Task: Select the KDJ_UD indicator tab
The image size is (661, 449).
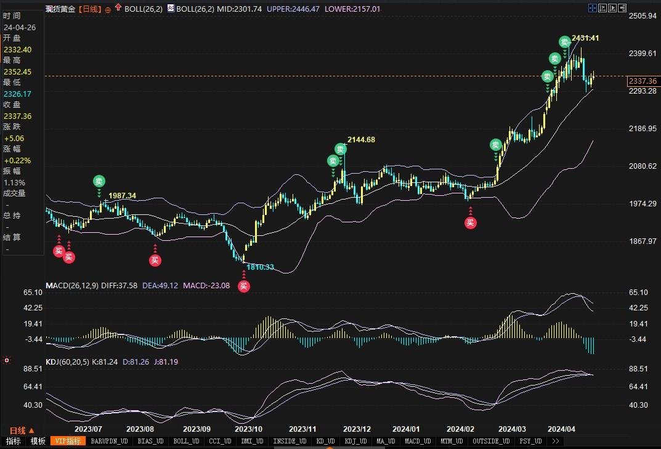Action: click(x=357, y=441)
